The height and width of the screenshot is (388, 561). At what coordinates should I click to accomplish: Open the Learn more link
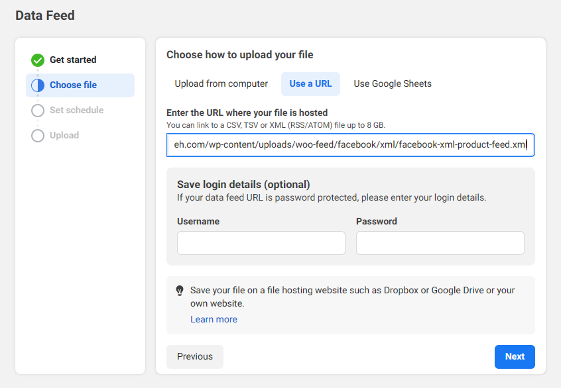coord(214,320)
